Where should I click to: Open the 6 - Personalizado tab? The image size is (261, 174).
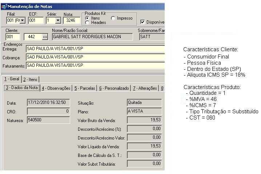click(x=114, y=88)
